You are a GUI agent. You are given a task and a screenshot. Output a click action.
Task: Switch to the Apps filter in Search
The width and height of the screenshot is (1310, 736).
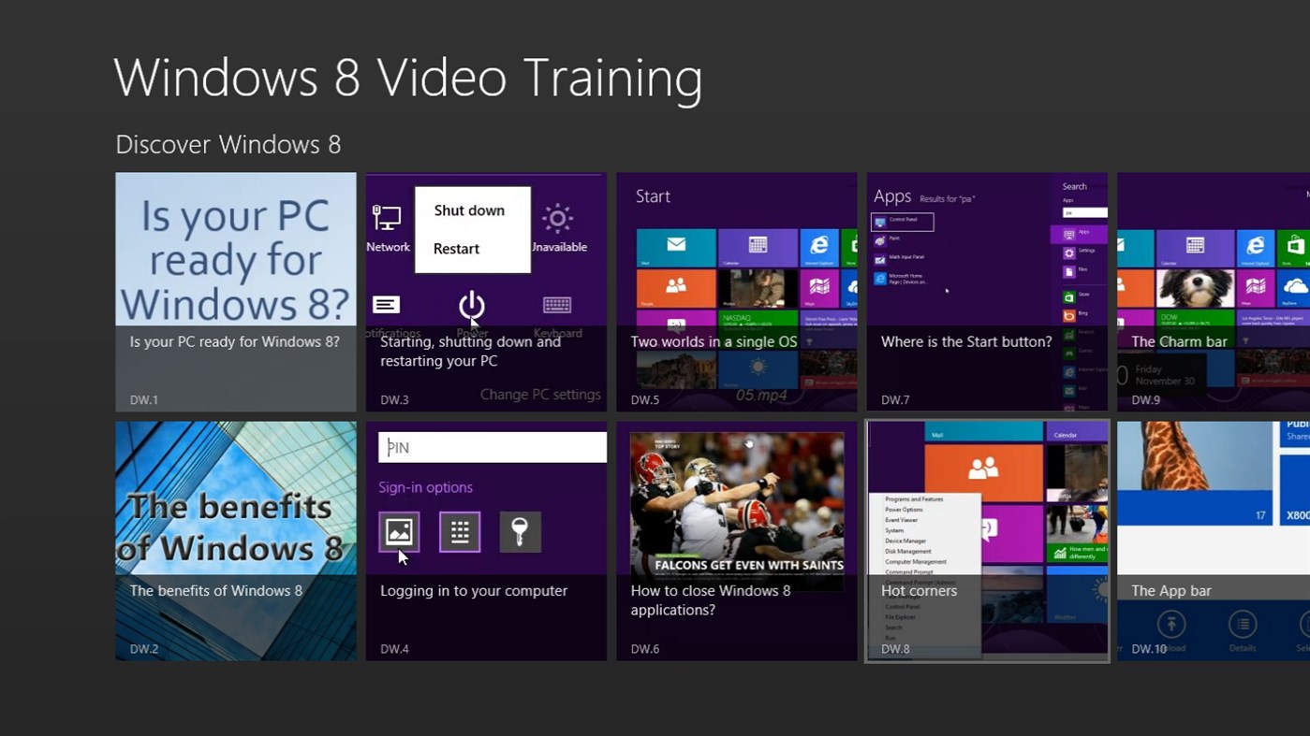click(1069, 234)
